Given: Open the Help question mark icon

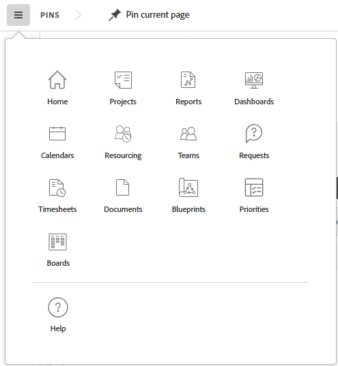Looking at the screenshot, I should pos(58,307).
